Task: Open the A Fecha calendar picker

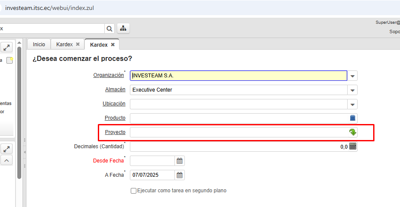Action: pyautogui.click(x=180, y=175)
